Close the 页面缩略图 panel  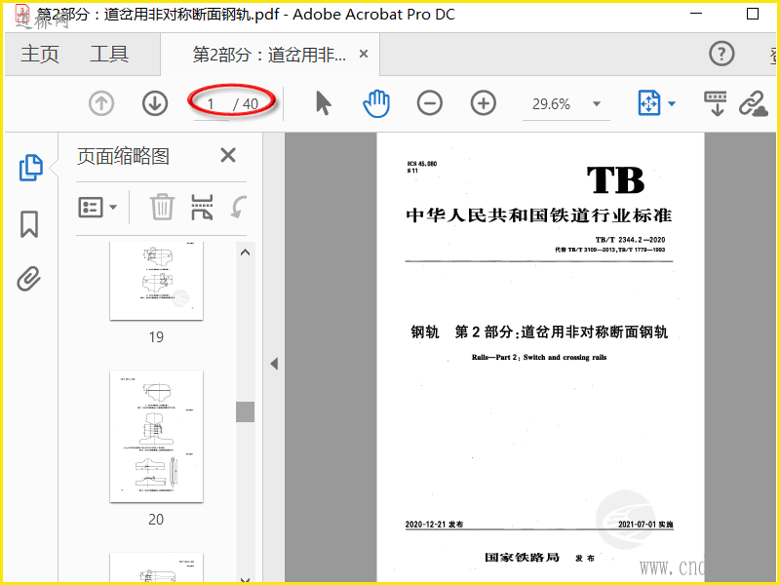pyautogui.click(x=228, y=155)
